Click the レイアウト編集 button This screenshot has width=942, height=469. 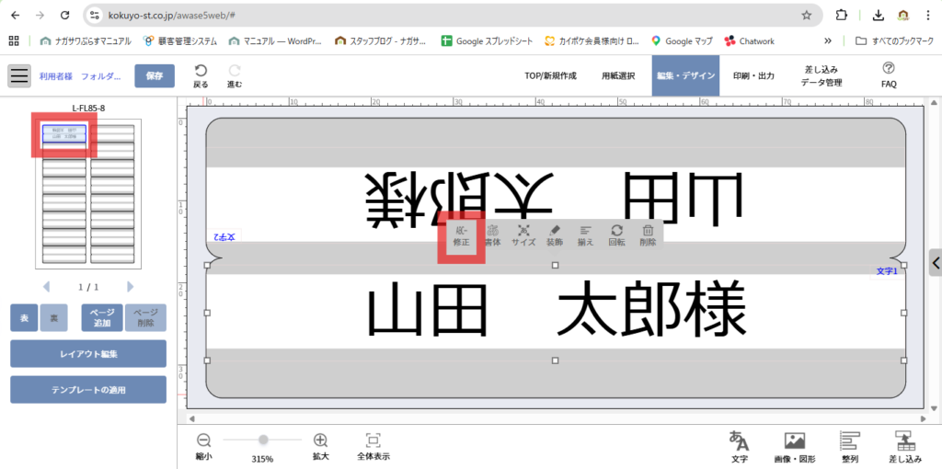[88, 353]
